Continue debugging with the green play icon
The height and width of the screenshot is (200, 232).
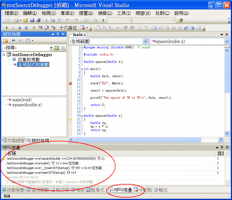(x=7, y=27)
